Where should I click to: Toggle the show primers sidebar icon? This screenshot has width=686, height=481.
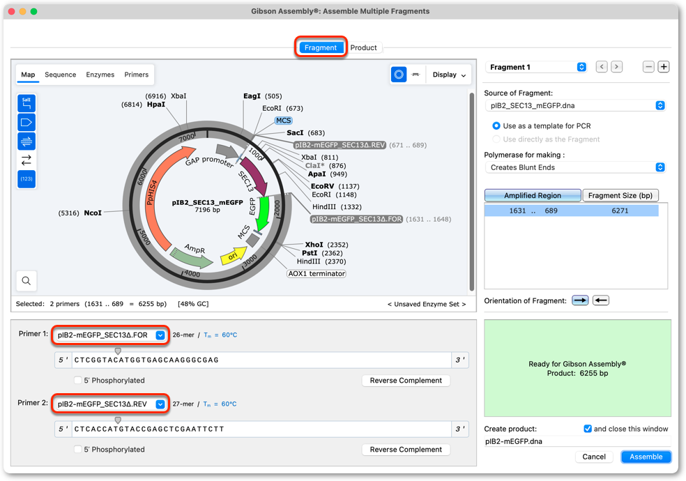pos(26,142)
